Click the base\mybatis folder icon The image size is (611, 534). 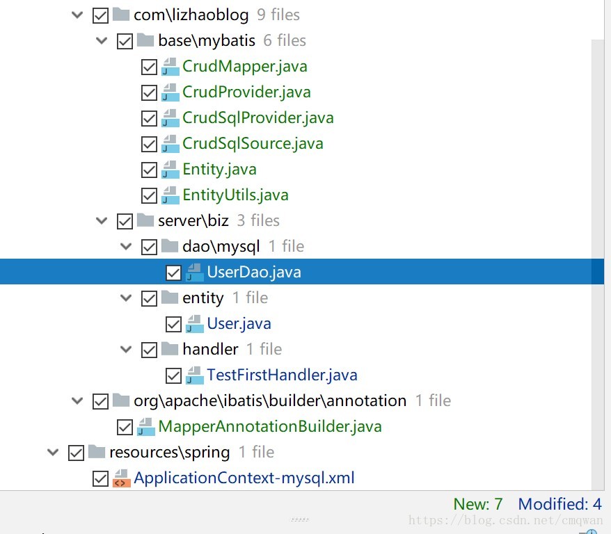pyautogui.click(x=145, y=41)
